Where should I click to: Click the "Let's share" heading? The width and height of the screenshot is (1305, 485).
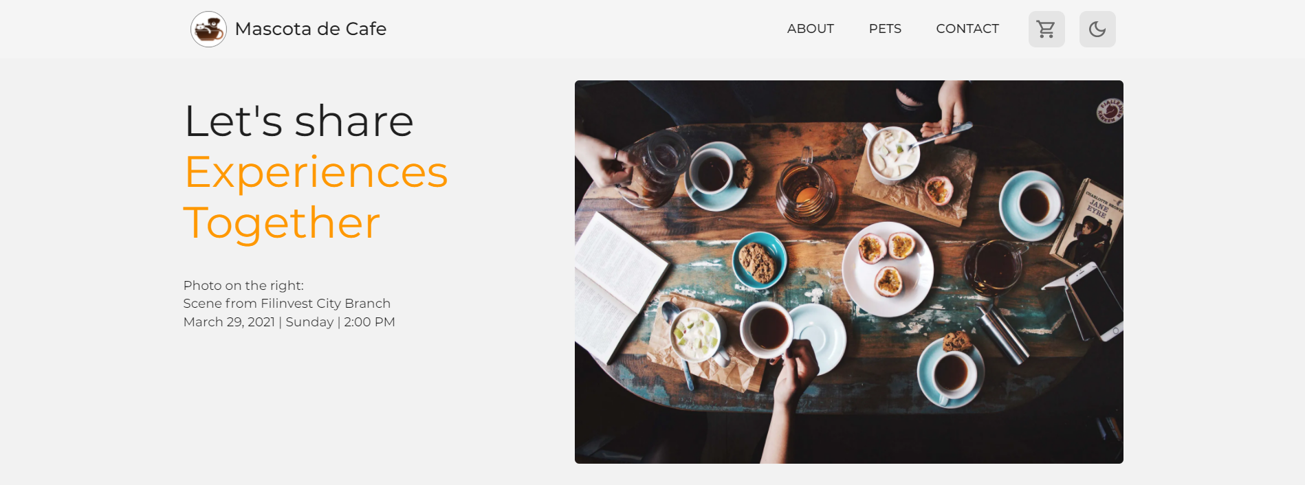coord(299,121)
